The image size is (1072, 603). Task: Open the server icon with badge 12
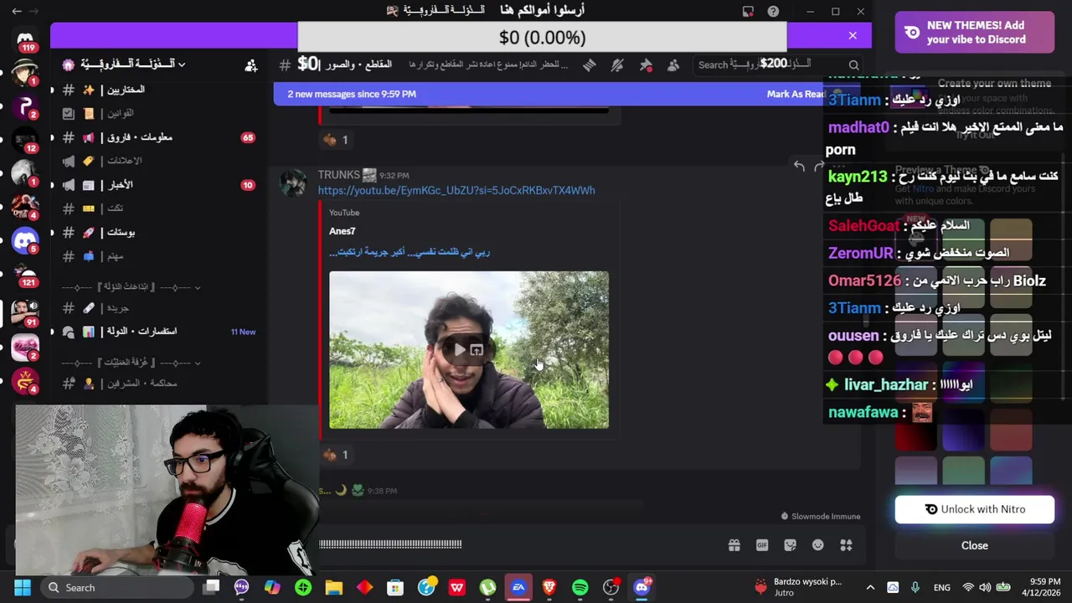[25, 140]
